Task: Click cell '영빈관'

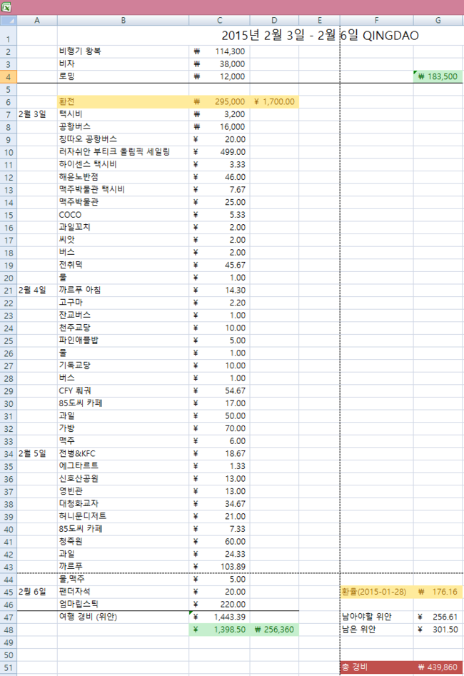Action: click(x=123, y=491)
